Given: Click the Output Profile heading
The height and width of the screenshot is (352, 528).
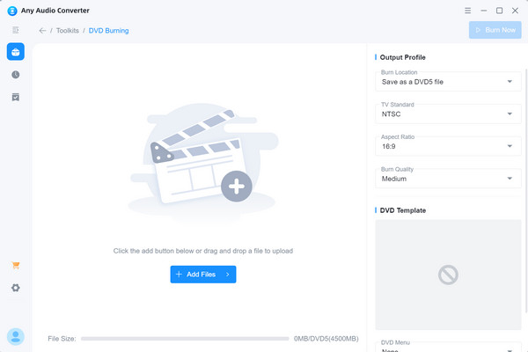Looking at the screenshot, I should pos(403,57).
